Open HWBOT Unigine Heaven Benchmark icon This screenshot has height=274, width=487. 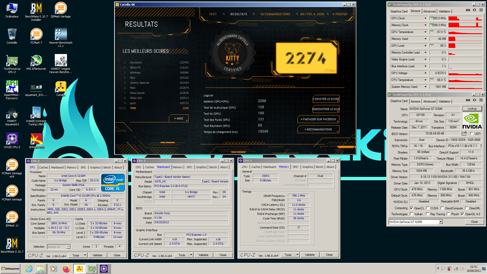(61, 64)
